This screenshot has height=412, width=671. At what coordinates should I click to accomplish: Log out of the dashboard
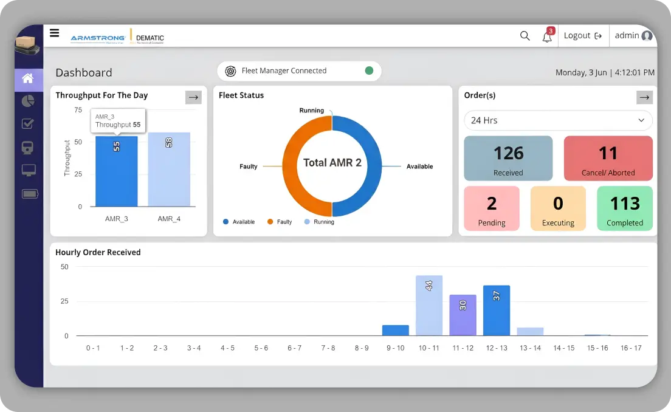tap(583, 36)
